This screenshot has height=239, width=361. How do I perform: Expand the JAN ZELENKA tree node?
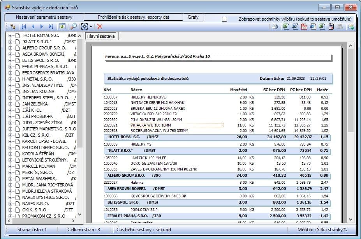(x=10, y=104)
